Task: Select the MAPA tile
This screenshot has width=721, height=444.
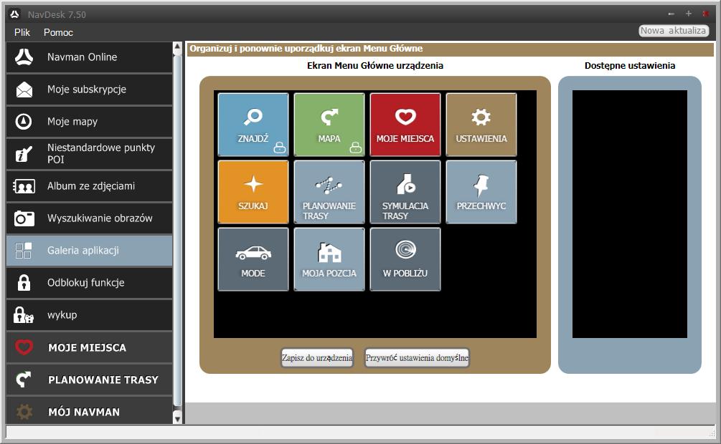Action: [329, 125]
